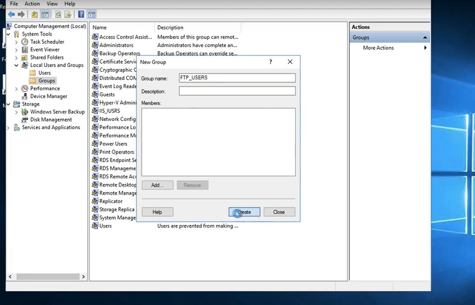Viewport: 475px width, 305px height.
Task: Click the Access Control Assist group icon
Action: [95, 37]
